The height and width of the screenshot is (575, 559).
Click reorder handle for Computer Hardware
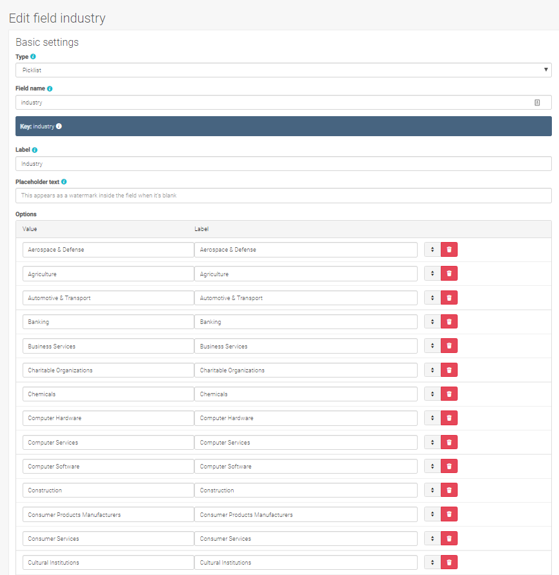click(x=432, y=418)
